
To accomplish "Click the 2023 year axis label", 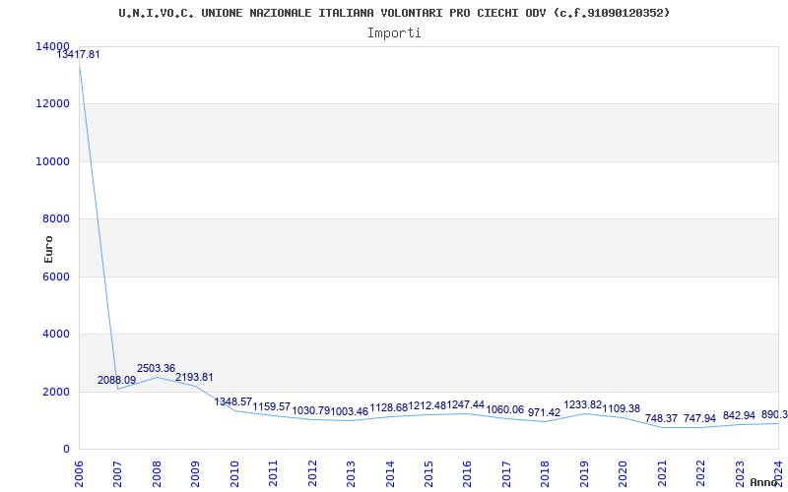I will coord(740,474).
